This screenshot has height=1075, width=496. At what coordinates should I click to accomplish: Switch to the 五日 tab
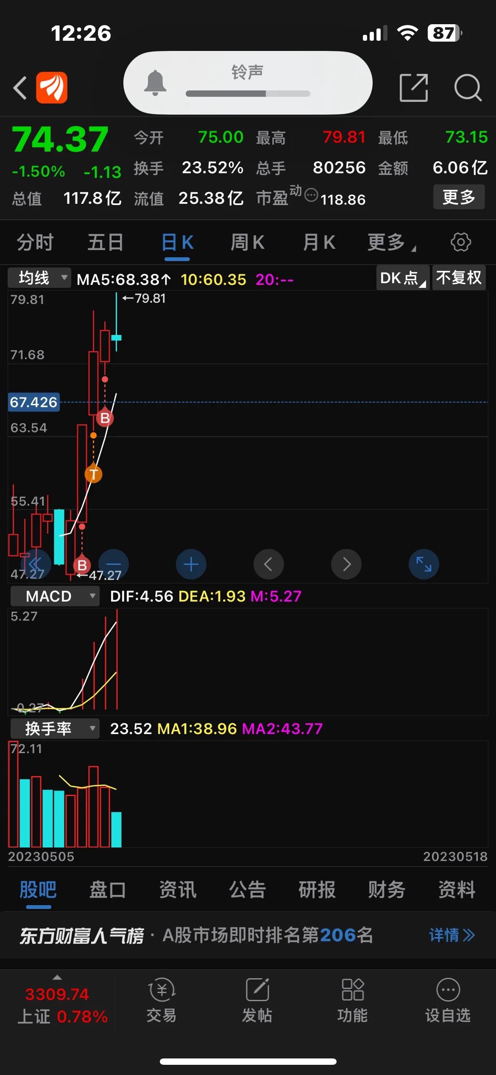[x=106, y=242]
